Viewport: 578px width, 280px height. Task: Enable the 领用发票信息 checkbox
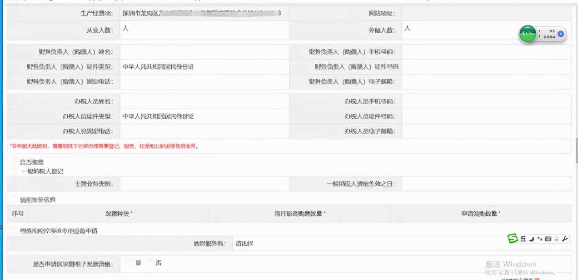click(x=15, y=200)
